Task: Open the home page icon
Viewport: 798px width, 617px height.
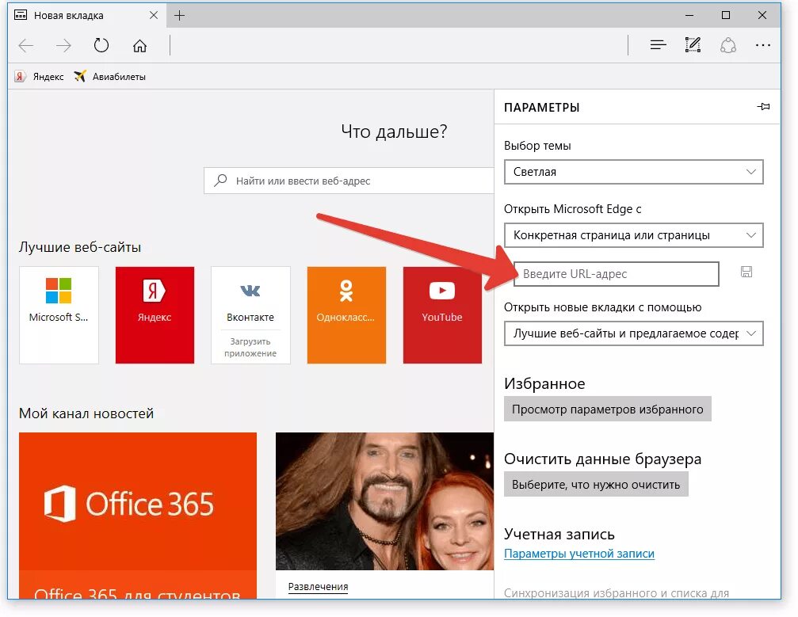Action: click(x=140, y=46)
